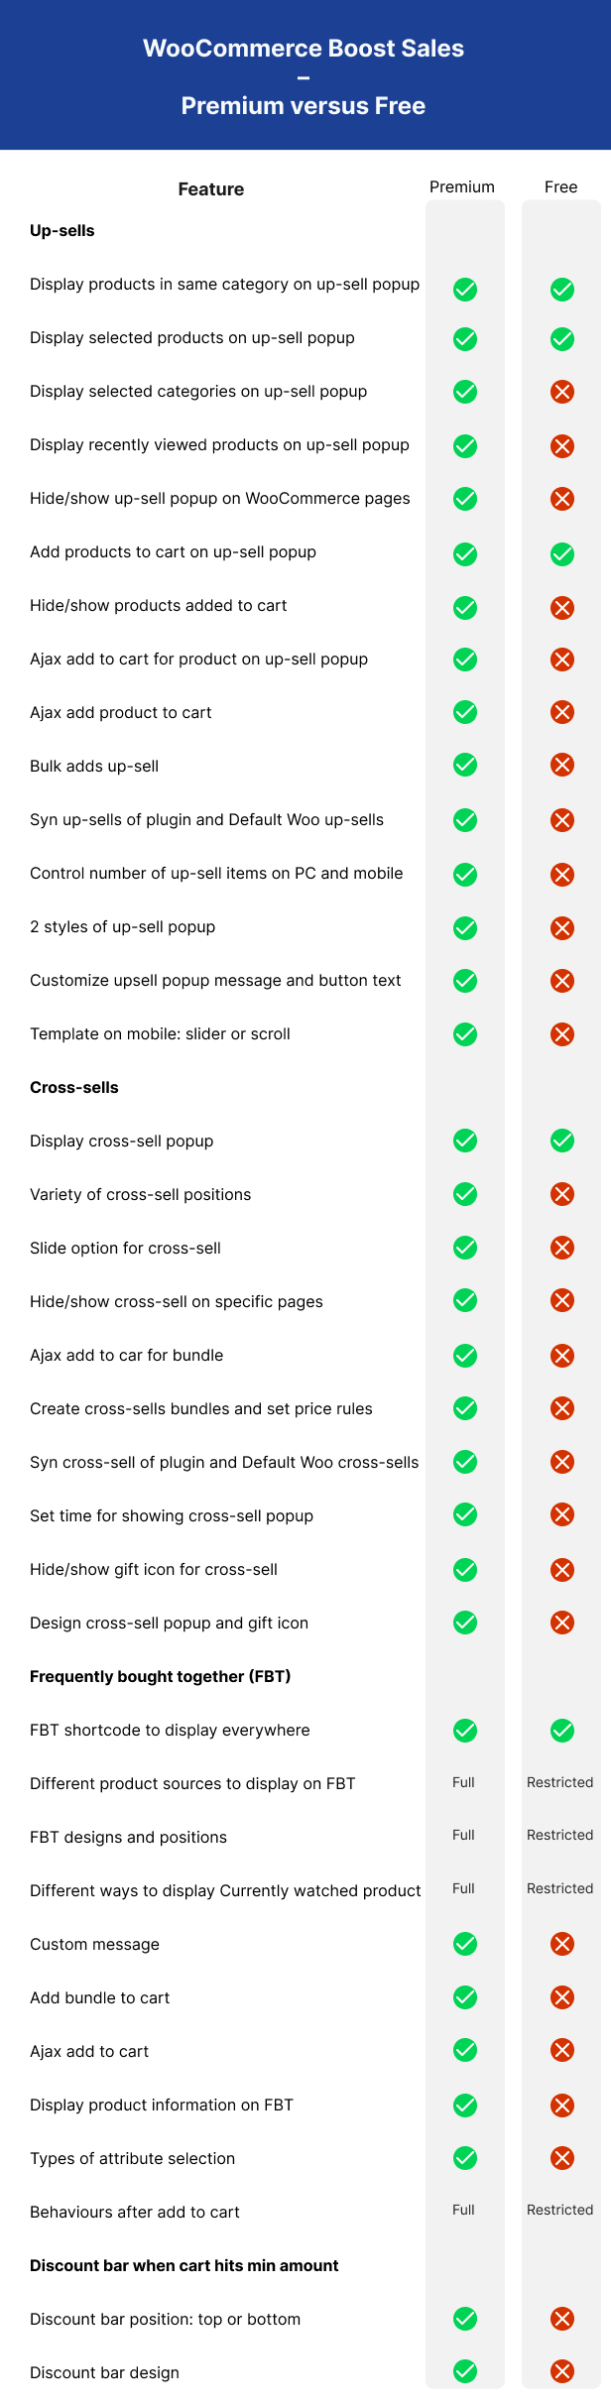This screenshot has height=2407, width=611.
Task: Click Free red cross for Bulk adds up-sell
Action: point(561,765)
